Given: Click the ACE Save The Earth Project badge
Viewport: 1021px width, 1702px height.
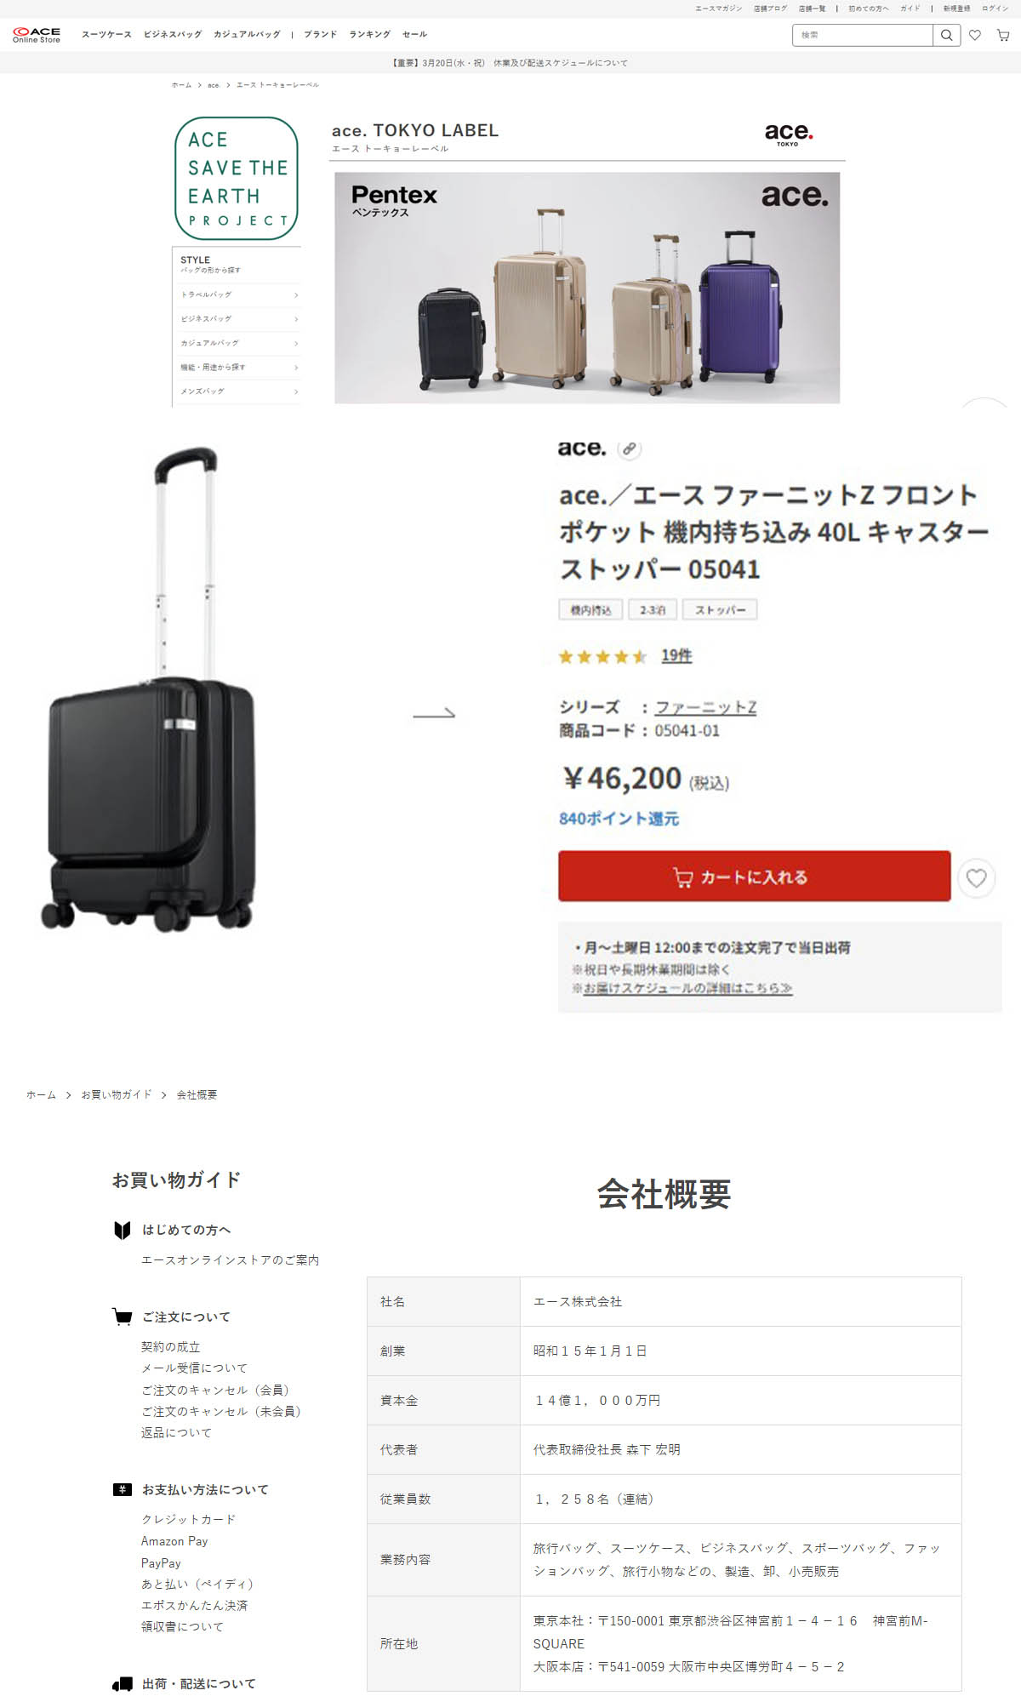Looking at the screenshot, I should (237, 179).
